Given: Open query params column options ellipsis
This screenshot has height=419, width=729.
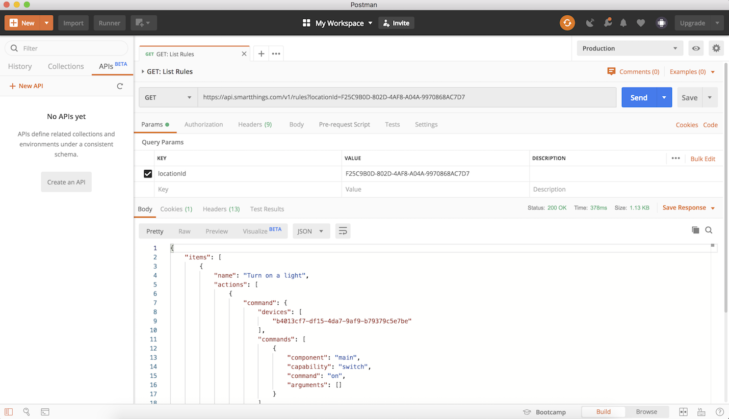Looking at the screenshot, I should (x=675, y=159).
